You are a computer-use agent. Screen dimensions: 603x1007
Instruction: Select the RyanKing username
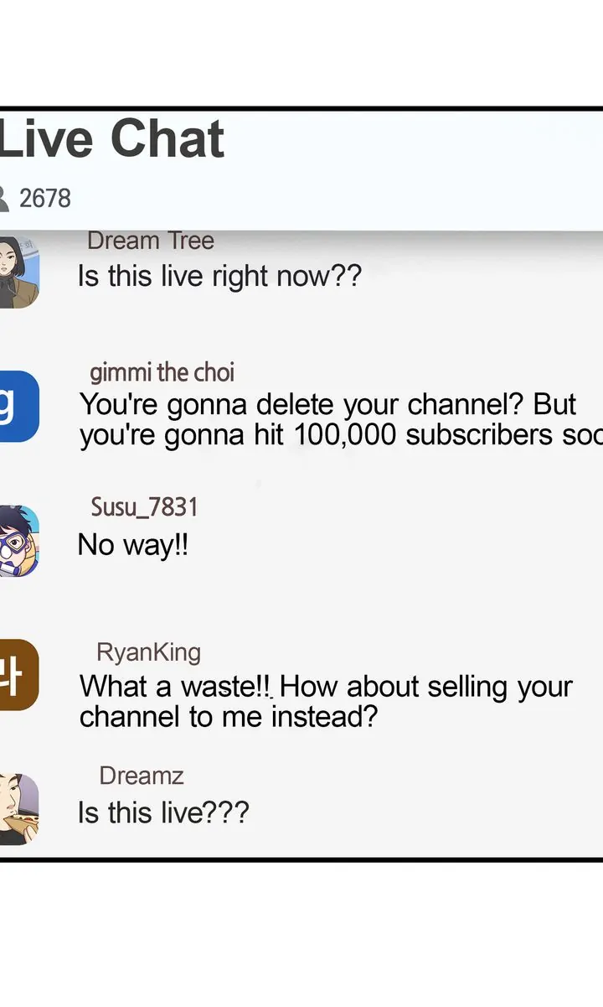point(148,652)
